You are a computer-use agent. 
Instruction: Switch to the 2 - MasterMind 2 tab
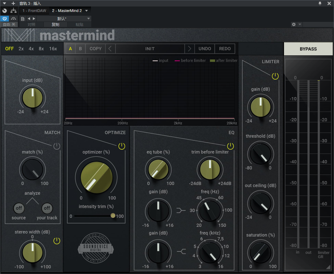67,11
